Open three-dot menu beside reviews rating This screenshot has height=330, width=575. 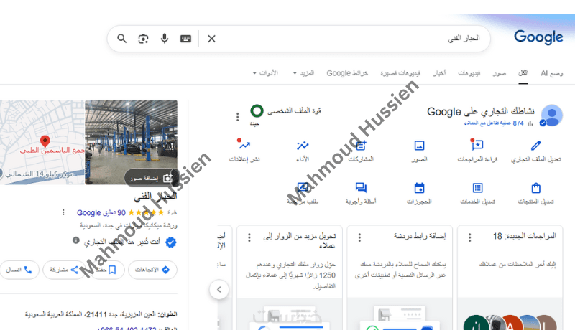click(63, 212)
